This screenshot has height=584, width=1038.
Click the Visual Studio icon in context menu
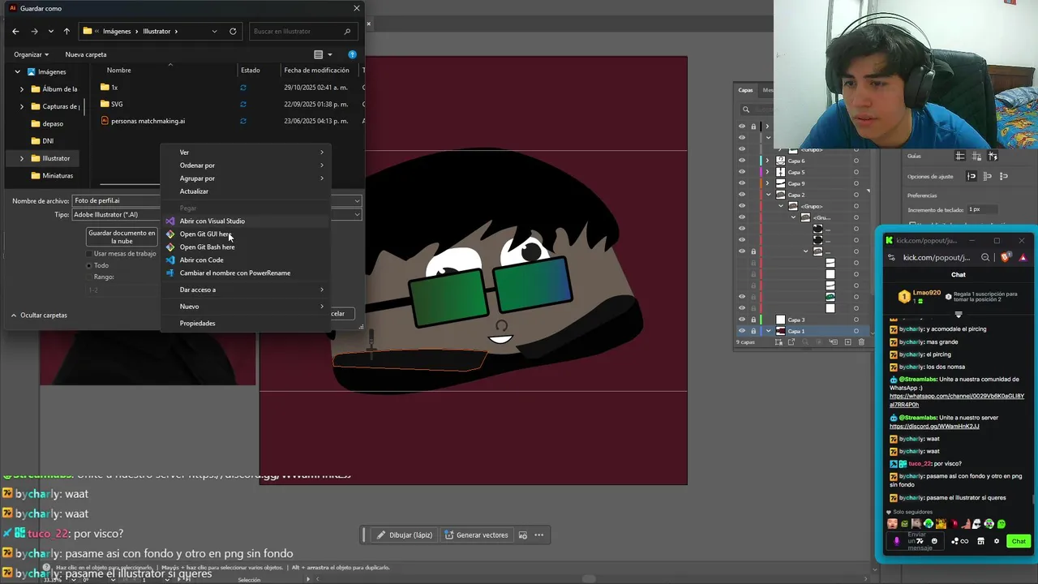coord(170,221)
